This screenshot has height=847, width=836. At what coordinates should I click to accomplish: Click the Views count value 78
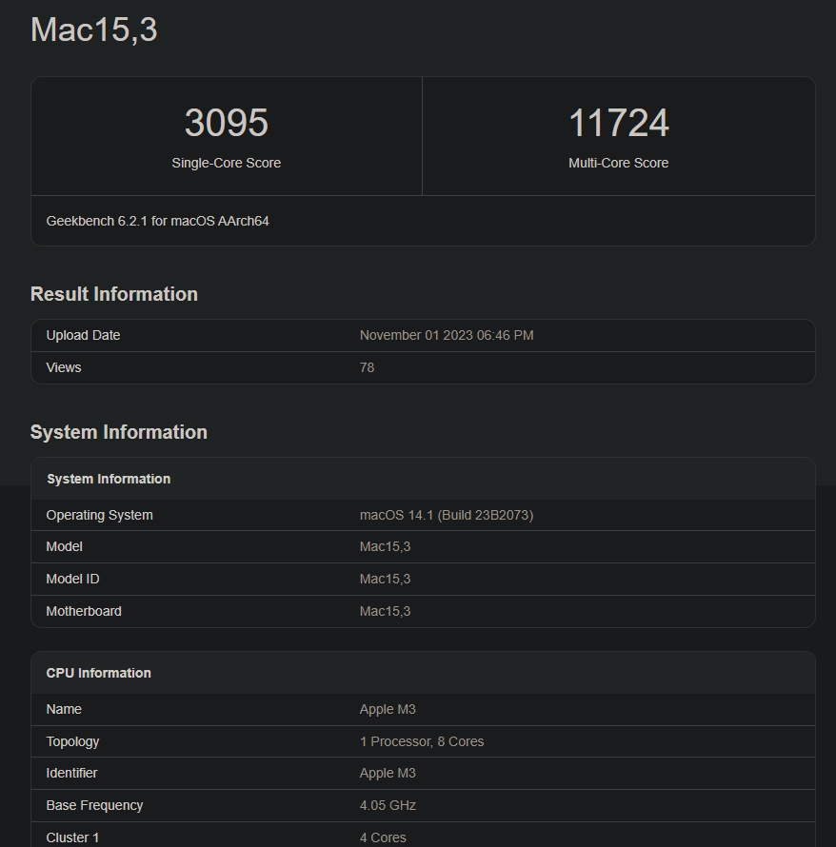(367, 367)
